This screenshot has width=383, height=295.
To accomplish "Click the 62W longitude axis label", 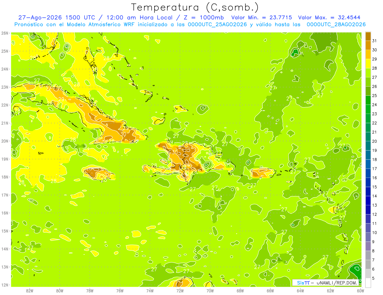I will point(331,291).
